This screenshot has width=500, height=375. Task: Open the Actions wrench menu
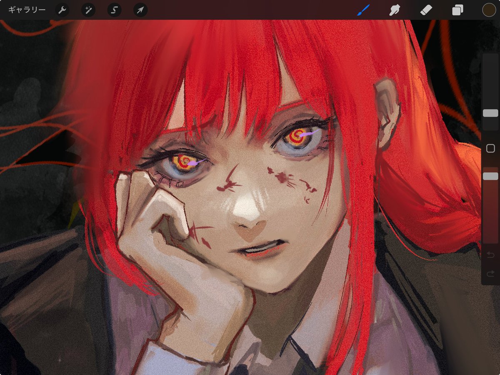pyautogui.click(x=62, y=10)
